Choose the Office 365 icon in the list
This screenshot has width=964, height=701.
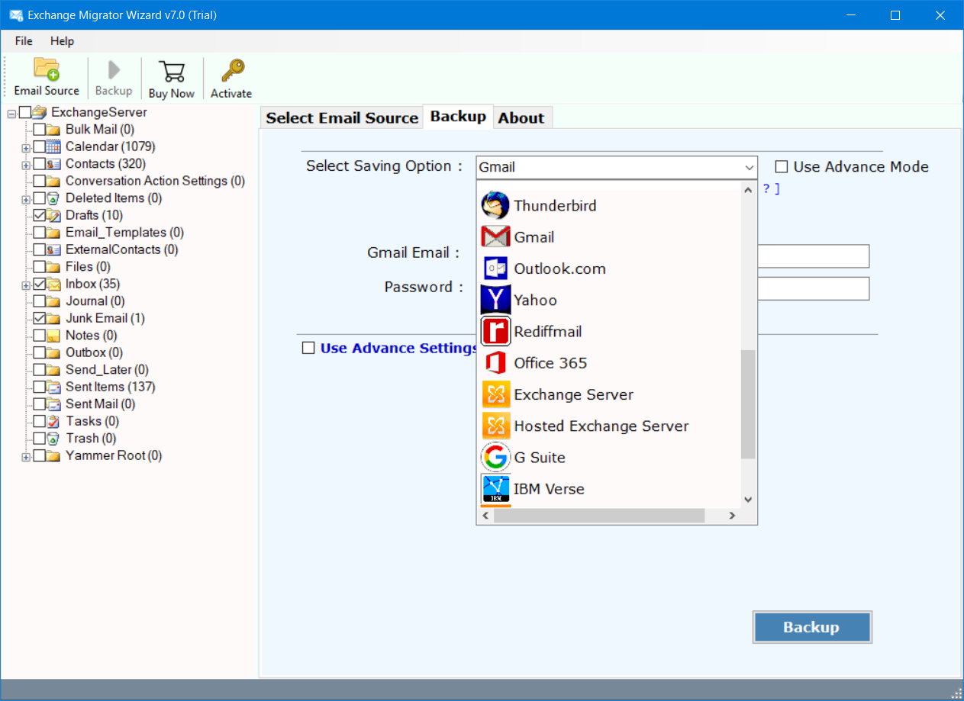click(x=495, y=362)
